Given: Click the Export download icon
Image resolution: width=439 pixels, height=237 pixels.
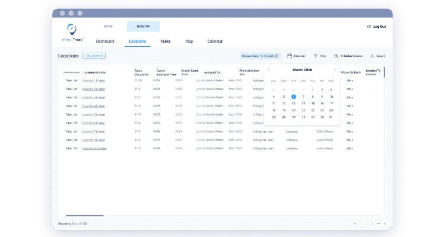Looking at the screenshot, I should (373, 56).
